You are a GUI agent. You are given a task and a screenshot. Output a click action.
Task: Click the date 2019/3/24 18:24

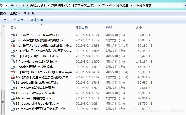click(87, 35)
